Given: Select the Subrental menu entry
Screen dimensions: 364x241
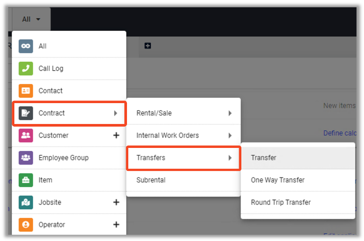Looking at the screenshot, I should coord(151,180).
